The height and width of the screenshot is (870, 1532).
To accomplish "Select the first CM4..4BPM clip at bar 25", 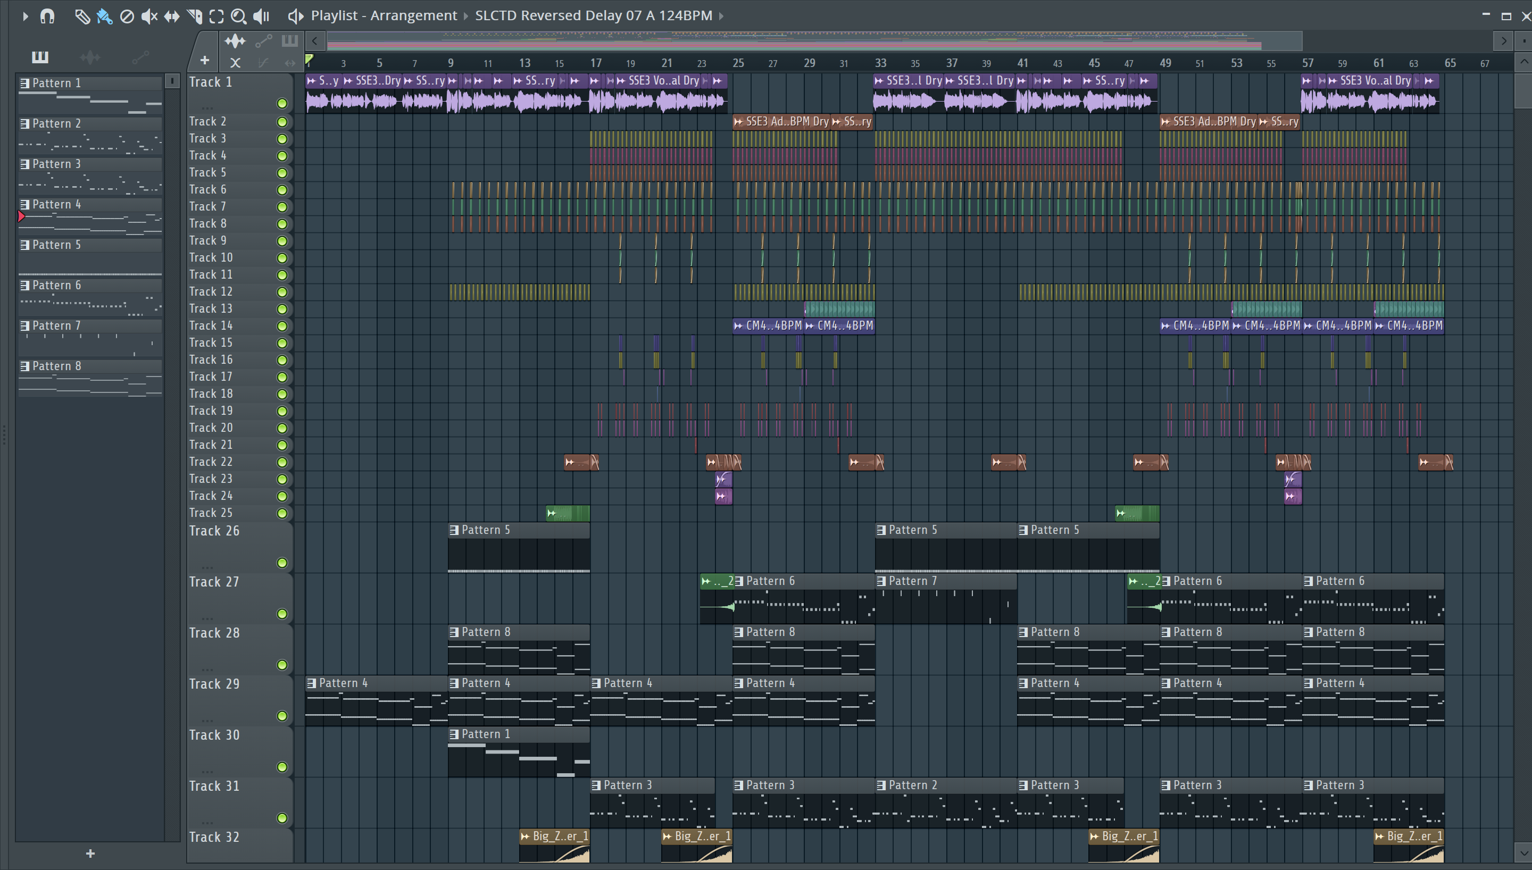I will point(768,327).
